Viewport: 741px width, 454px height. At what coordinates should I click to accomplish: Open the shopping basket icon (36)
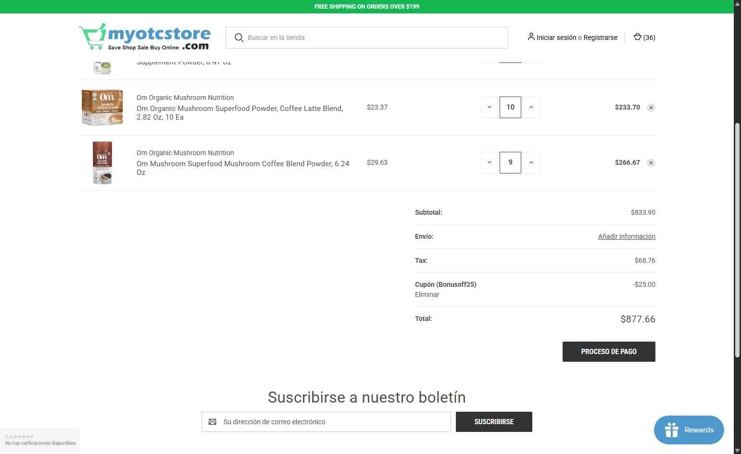(644, 37)
